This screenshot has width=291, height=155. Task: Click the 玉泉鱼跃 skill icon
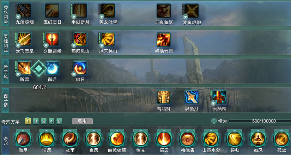pos(164,11)
